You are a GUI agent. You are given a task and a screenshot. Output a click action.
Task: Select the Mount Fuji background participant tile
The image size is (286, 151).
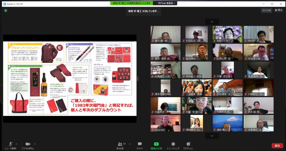tap(228, 123)
